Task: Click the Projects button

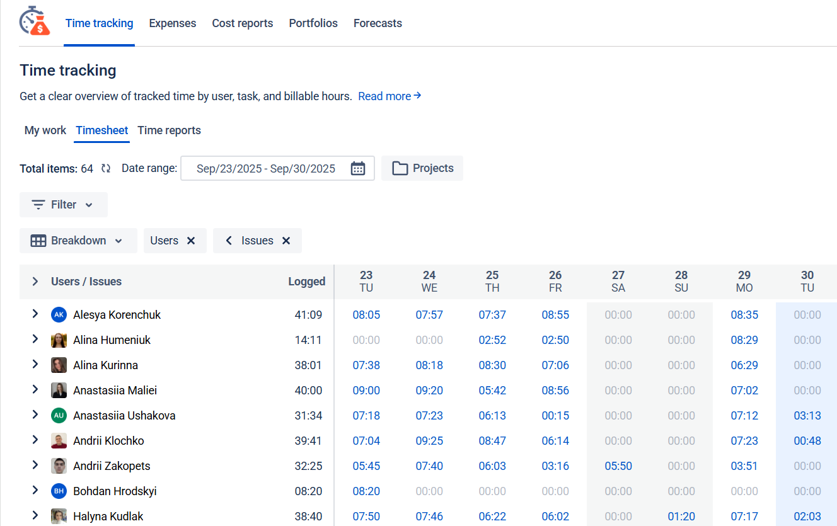Action: coord(422,168)
